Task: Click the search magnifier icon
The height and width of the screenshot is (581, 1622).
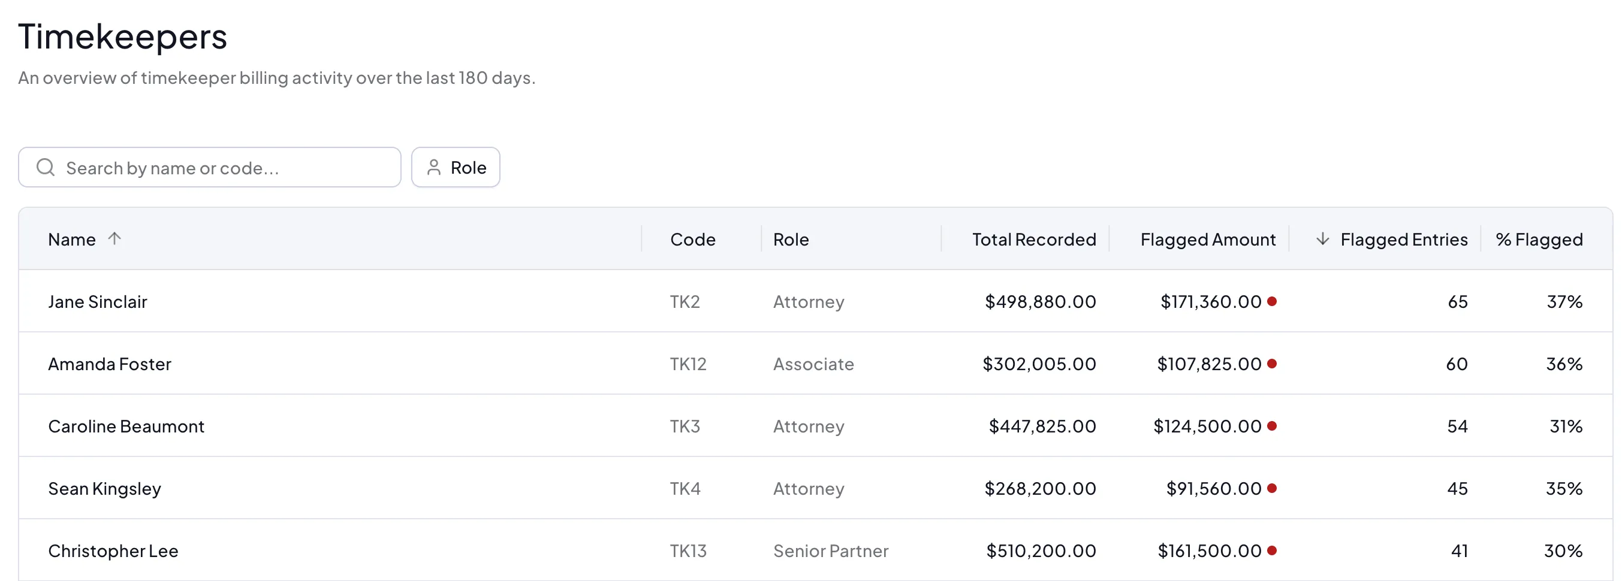Action: 46,168
